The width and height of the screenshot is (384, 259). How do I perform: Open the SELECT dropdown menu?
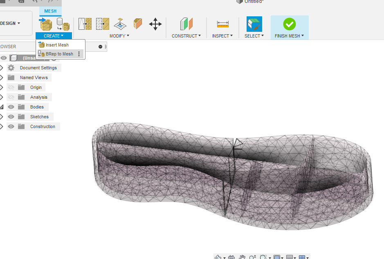coord(254,36)
